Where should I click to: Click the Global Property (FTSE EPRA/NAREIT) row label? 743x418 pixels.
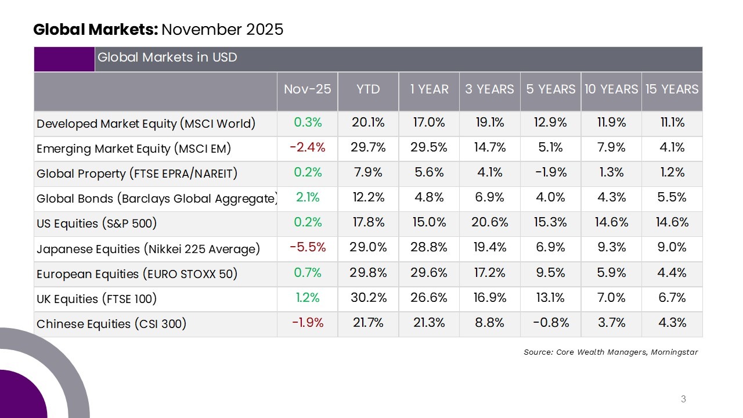[137, 174]
